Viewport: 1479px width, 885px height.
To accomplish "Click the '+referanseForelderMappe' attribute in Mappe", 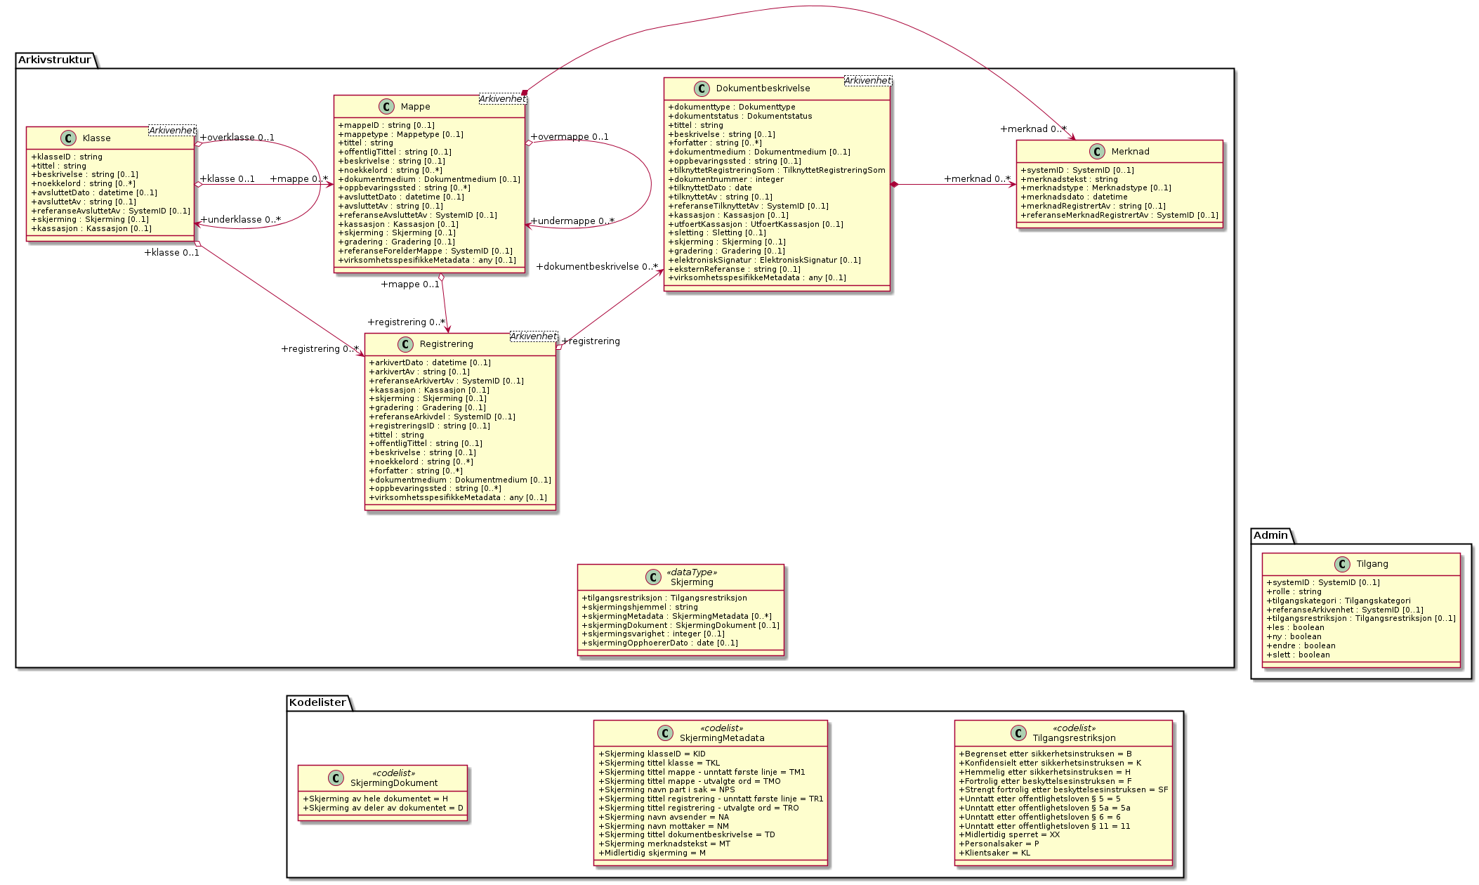I will [x=425, y=251].
